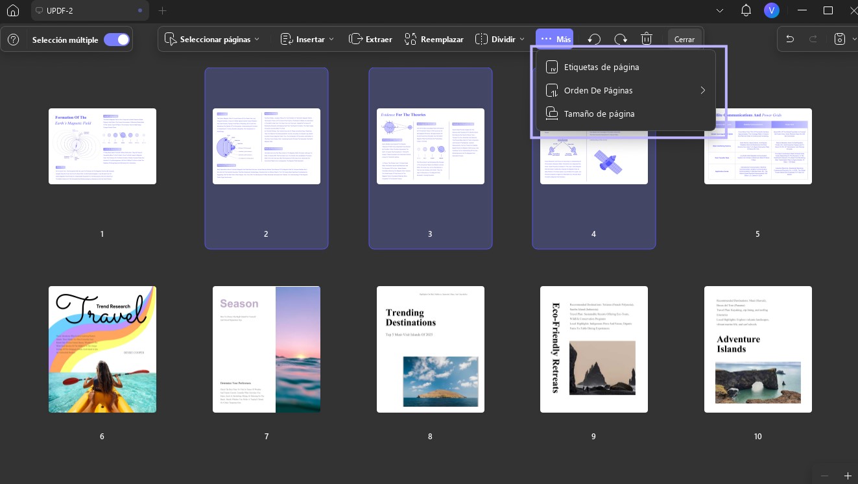Close the UPDF-2 tab via its dot
The height and width of the screenshot is (484, 858).
coord(140,10)
